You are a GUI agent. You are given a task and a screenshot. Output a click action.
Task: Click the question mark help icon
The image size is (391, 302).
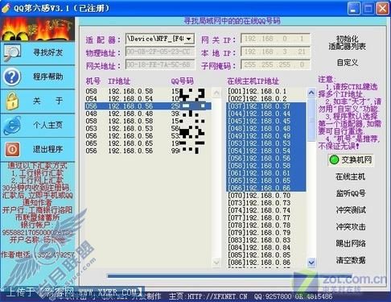click(12, 77)
